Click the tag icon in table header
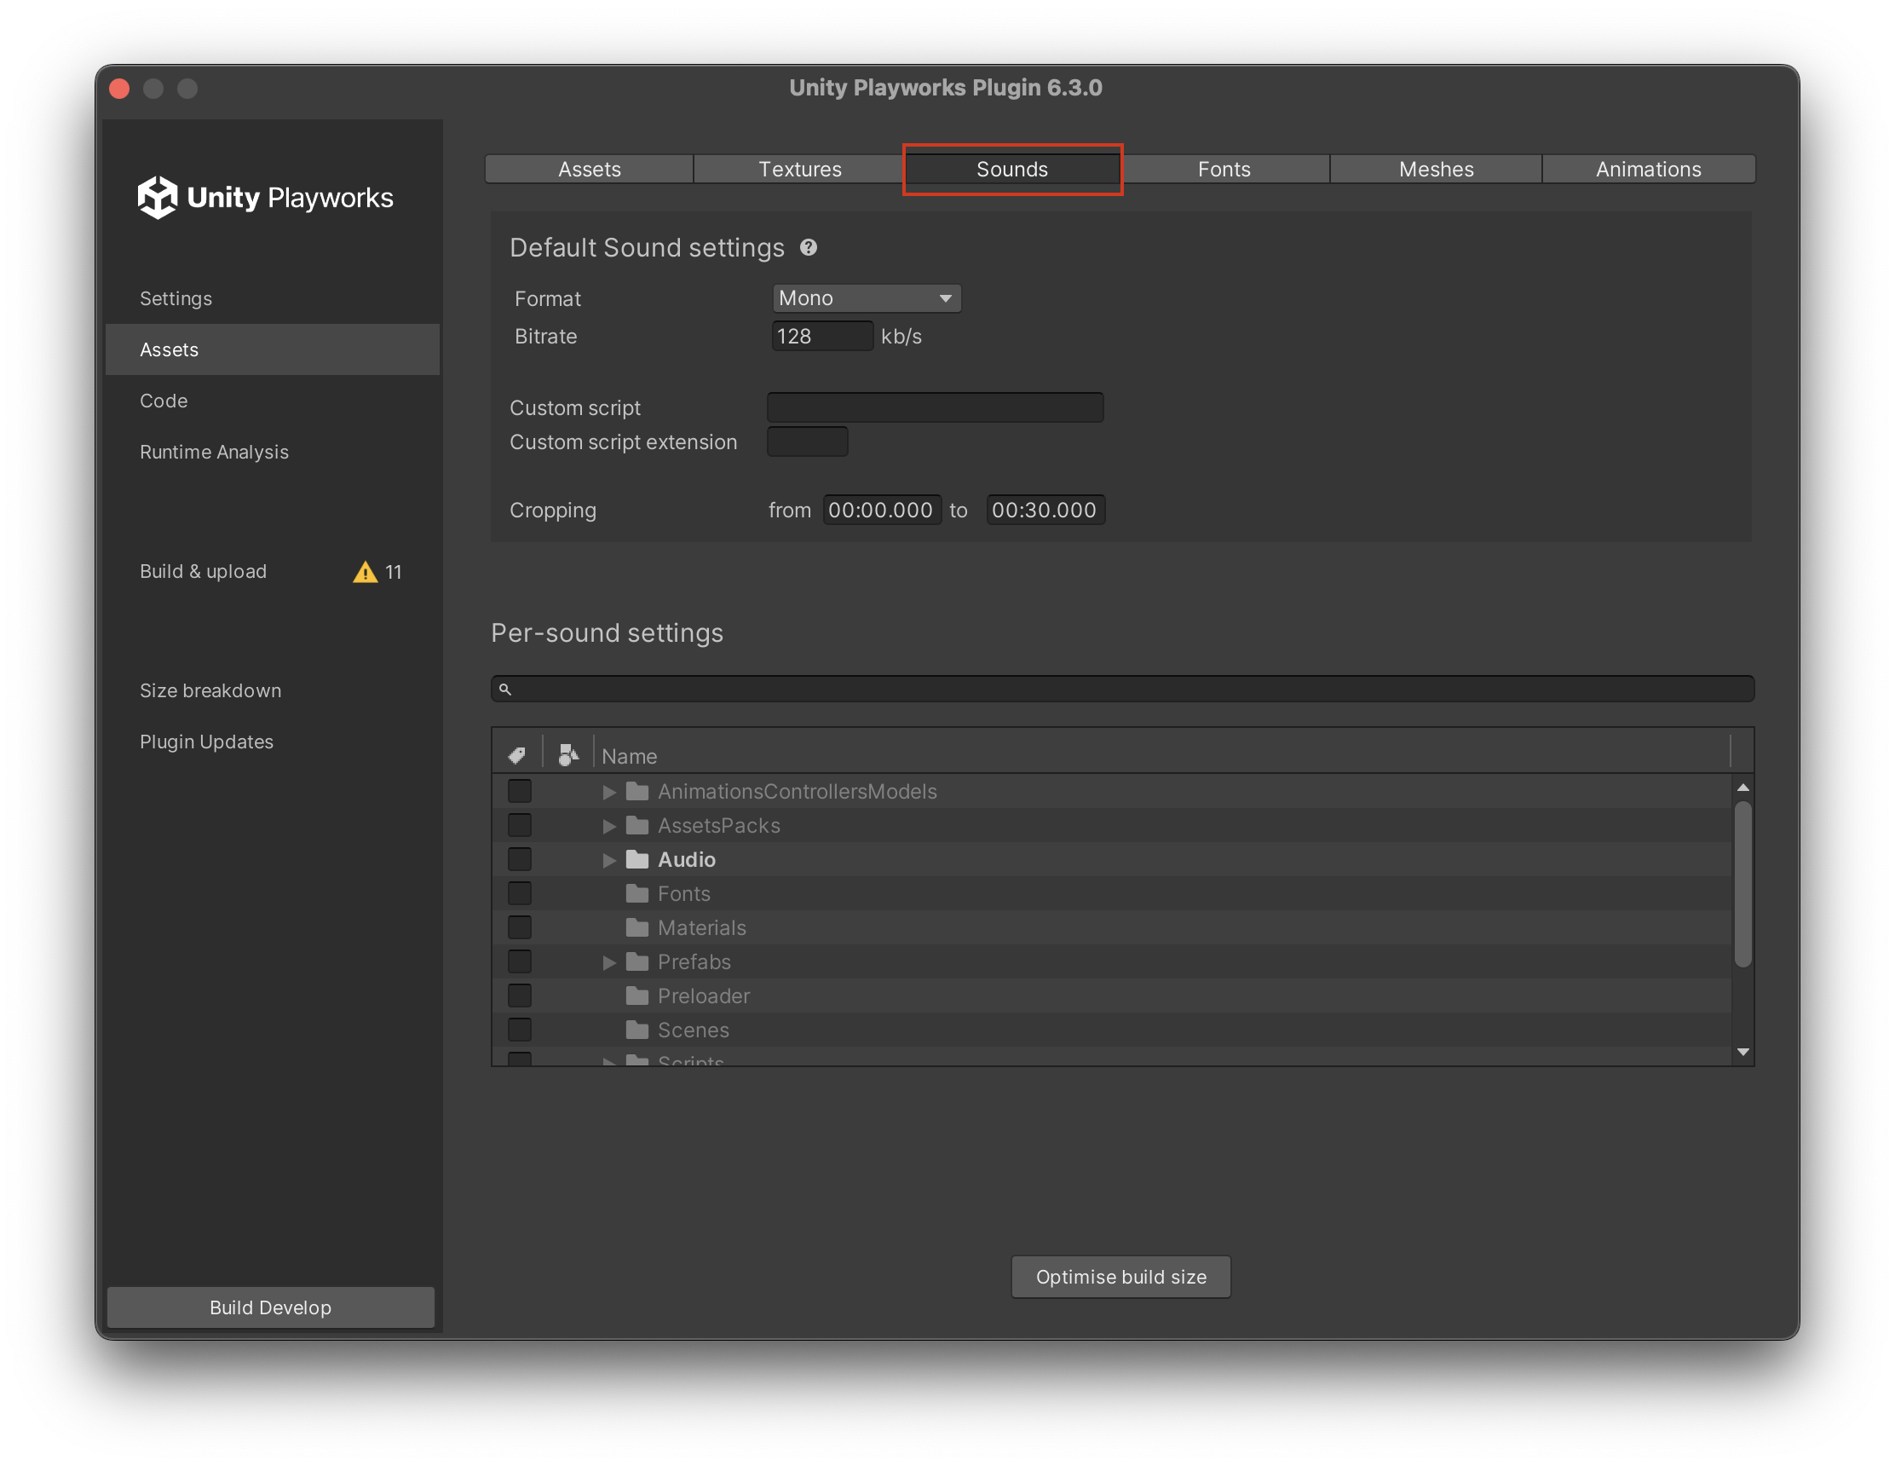The image size is (1895, 1466). tap(517, 755)
